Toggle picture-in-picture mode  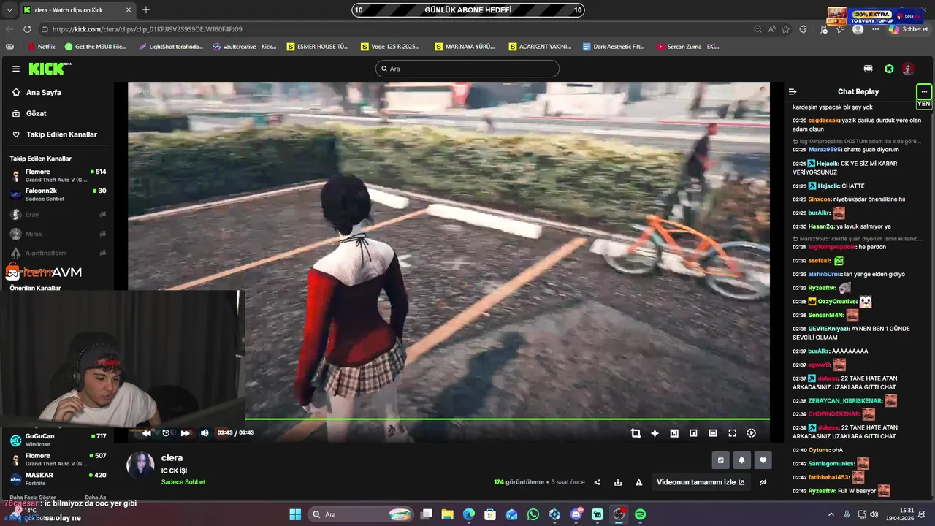coord(693,433)
